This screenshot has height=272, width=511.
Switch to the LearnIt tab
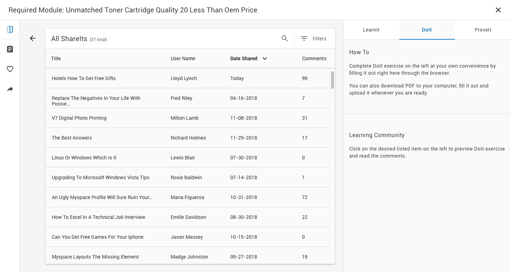371,30
